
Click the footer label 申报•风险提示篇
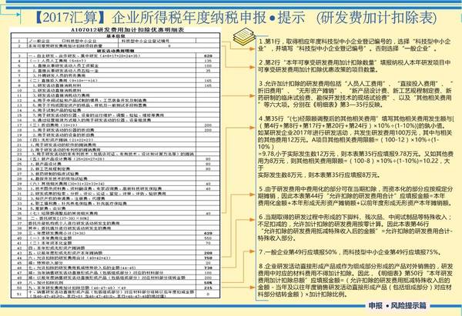397,306
